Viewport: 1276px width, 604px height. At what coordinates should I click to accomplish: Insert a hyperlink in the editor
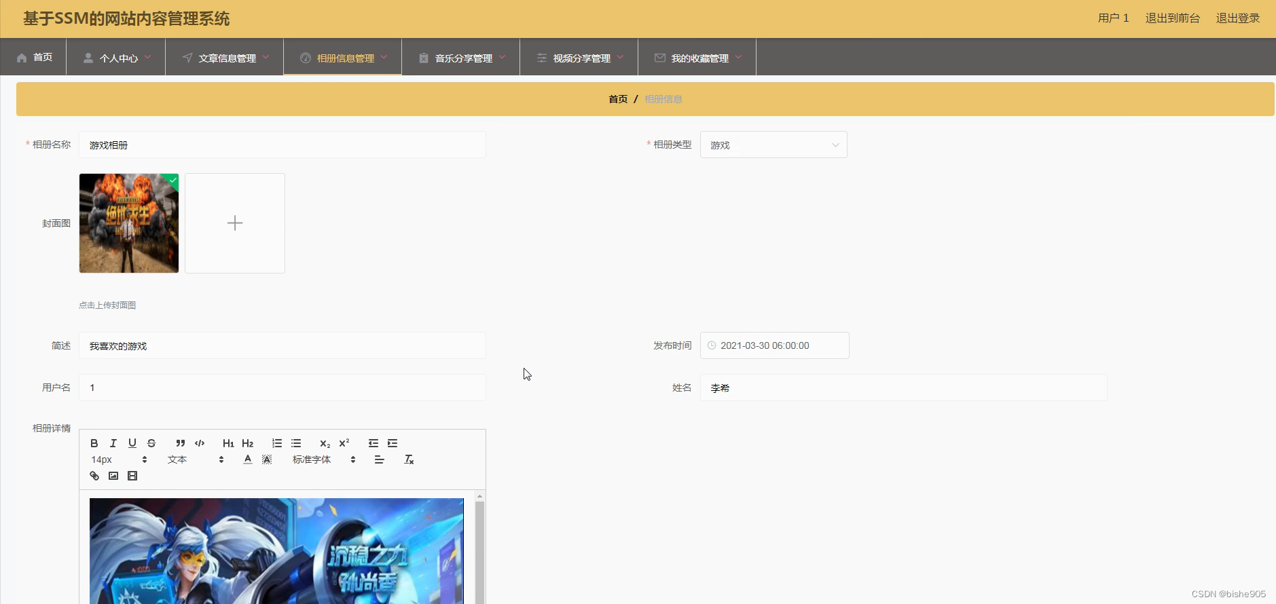pyautogui.click(x=94, y=476)
